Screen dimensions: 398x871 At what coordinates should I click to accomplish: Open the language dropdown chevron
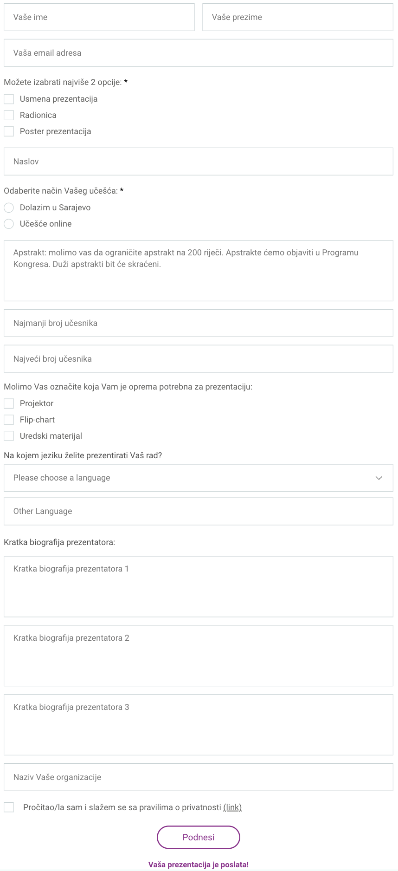pos(379,478)
